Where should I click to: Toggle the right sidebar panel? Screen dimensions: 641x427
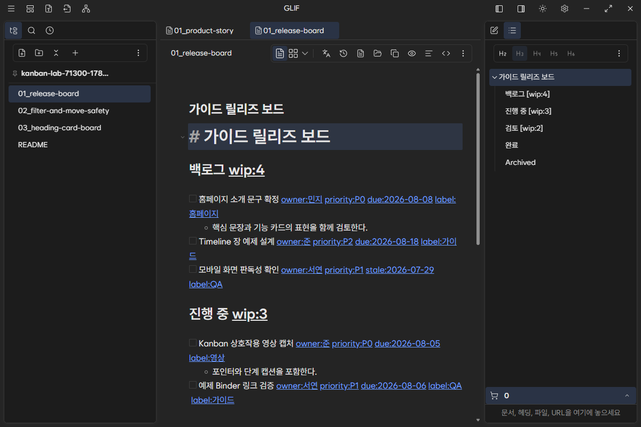521,9
